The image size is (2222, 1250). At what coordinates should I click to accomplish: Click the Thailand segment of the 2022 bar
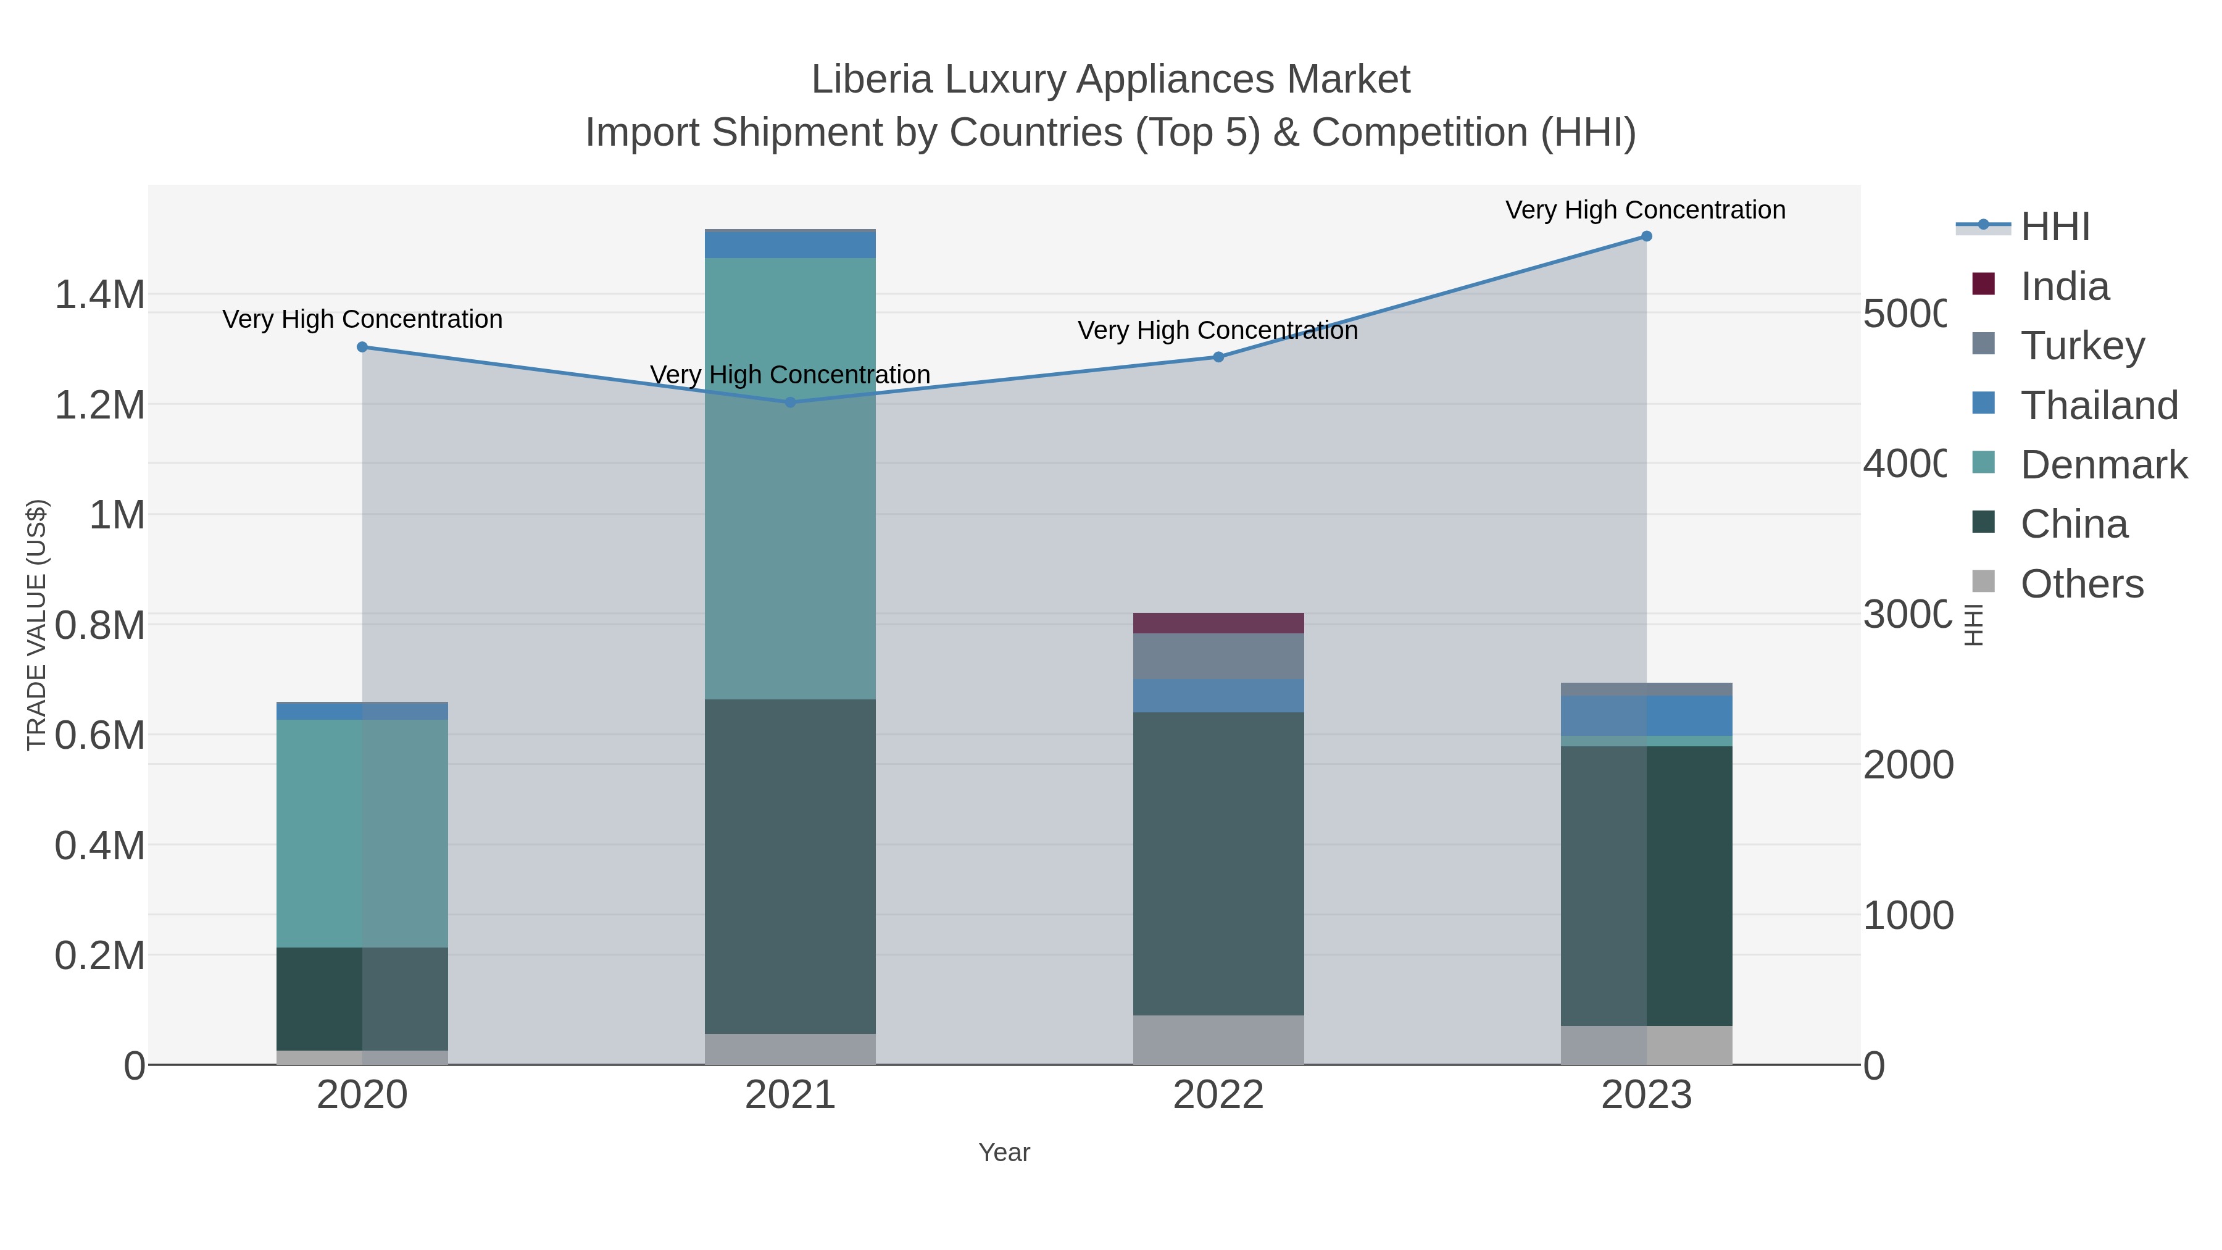[x=1219, y=695]
